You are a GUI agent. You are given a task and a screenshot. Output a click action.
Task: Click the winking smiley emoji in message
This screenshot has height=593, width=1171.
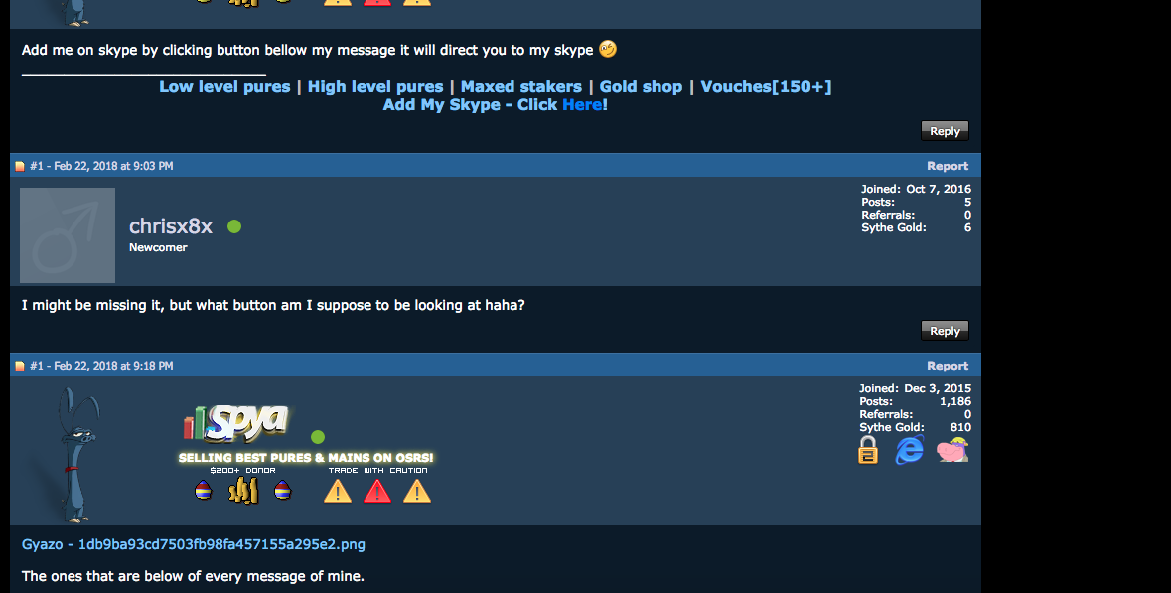tap(608, 50)
